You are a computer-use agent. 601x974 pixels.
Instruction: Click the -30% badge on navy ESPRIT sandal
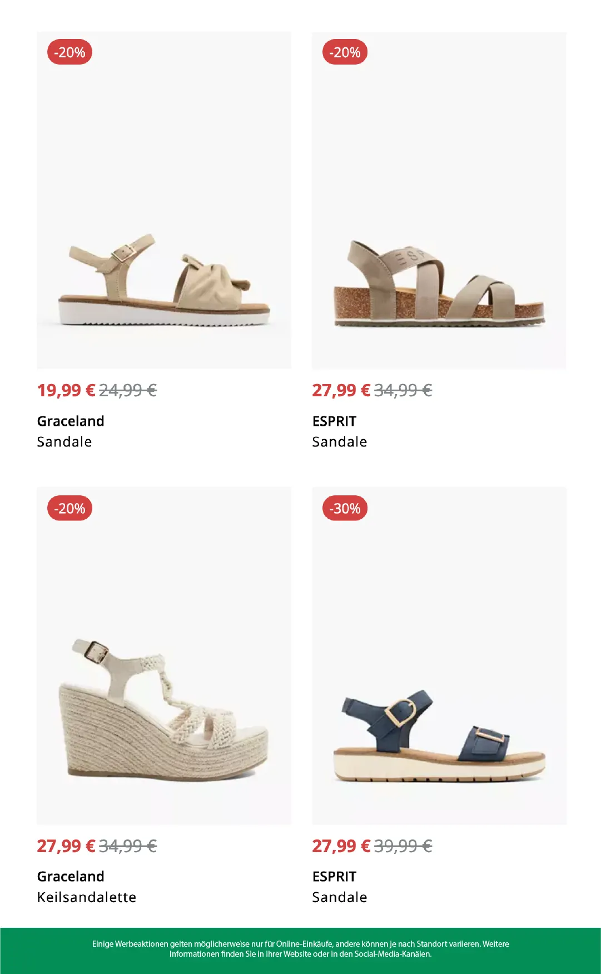tap(345, 508)
